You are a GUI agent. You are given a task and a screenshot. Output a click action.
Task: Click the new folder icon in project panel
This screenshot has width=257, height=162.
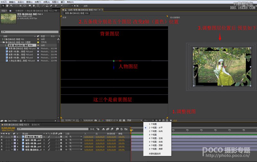click(5, 121)
